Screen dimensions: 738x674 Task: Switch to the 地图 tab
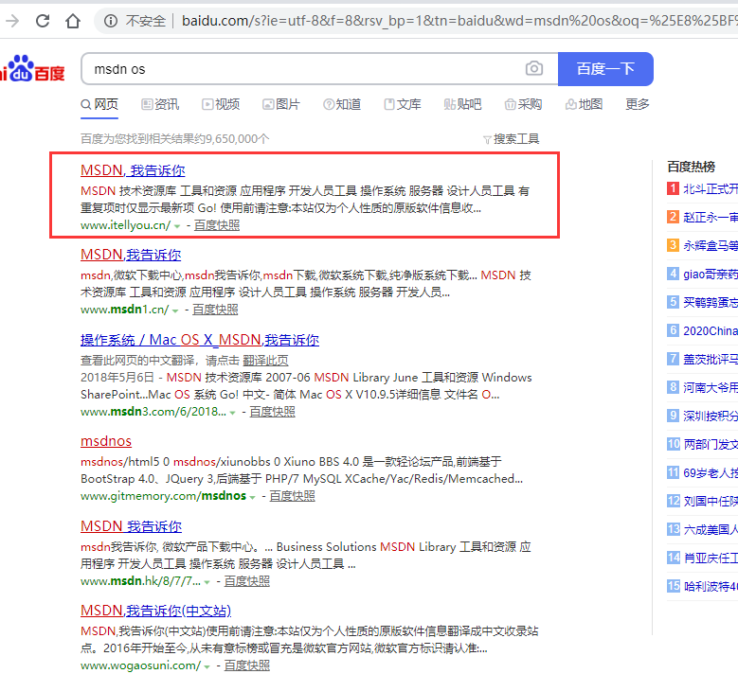pyautogui.click(x=584, y=104)
